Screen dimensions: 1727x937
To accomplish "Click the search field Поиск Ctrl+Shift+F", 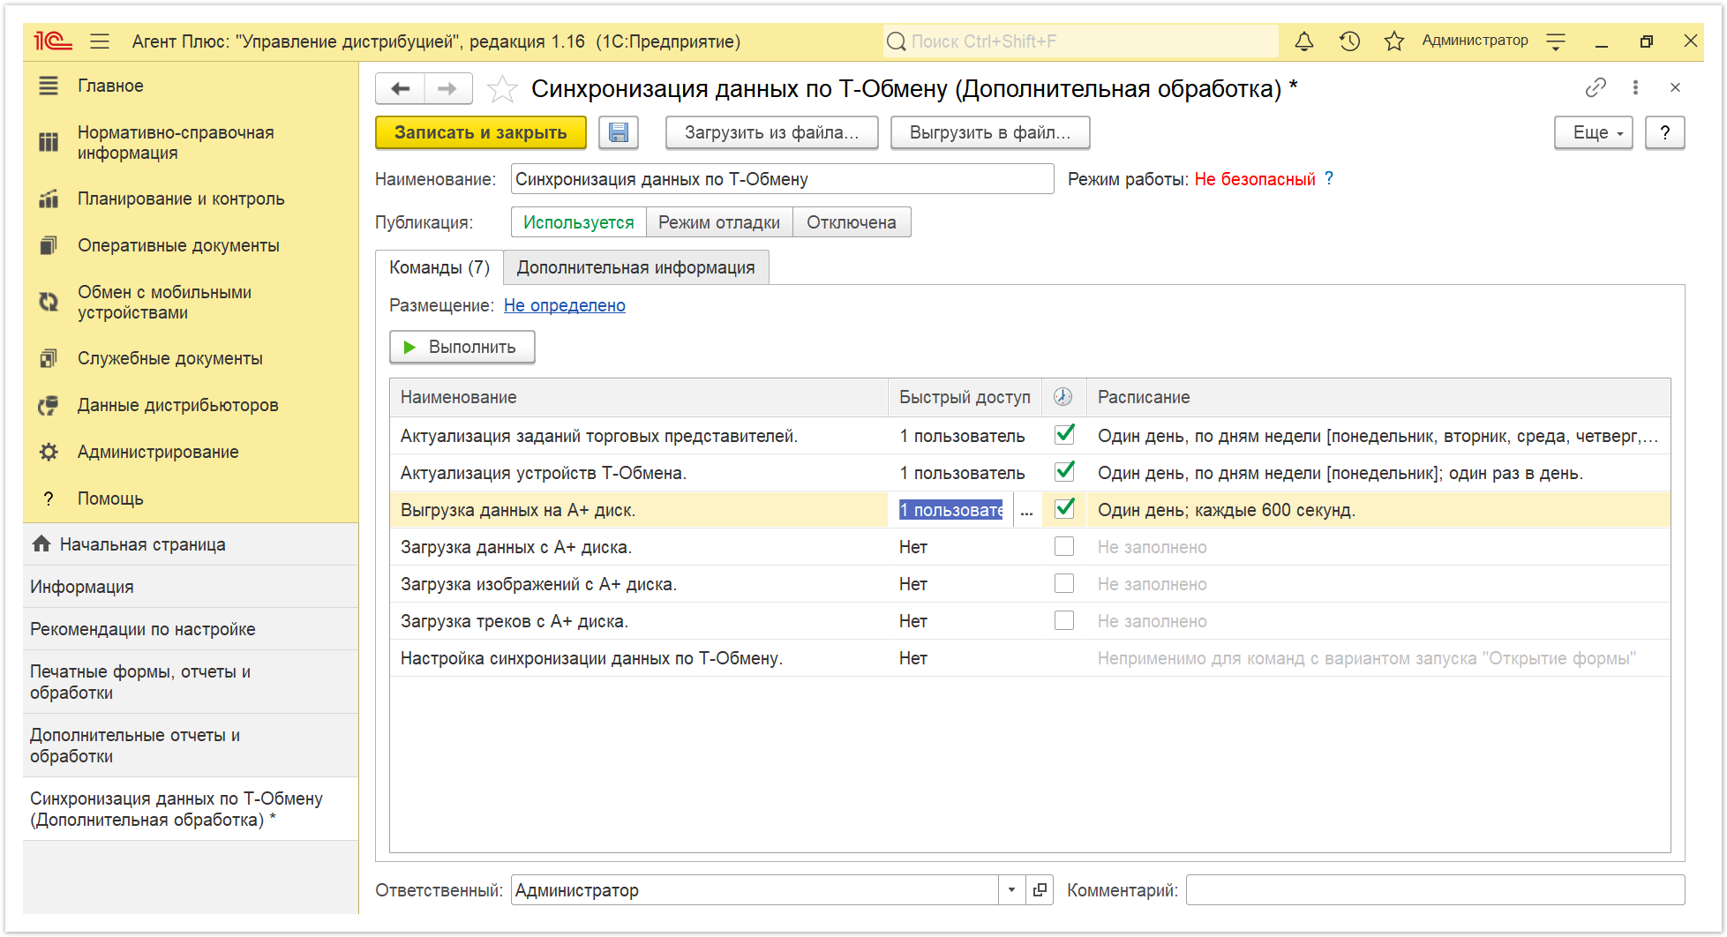I will pos(1080,41).
